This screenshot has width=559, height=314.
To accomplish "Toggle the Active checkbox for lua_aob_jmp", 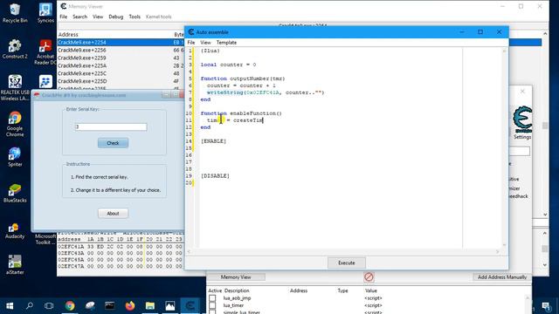I will pyautogui.click(x=212, y=298).
